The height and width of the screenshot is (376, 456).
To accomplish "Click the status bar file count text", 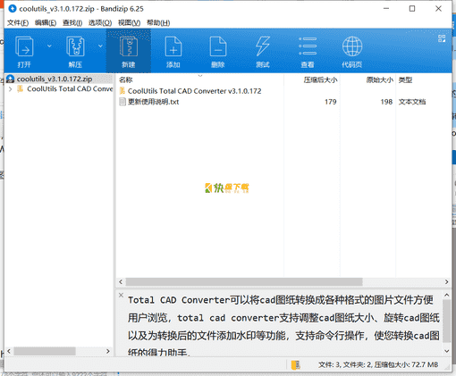I will pyautogui.click(x=378, y=364).
